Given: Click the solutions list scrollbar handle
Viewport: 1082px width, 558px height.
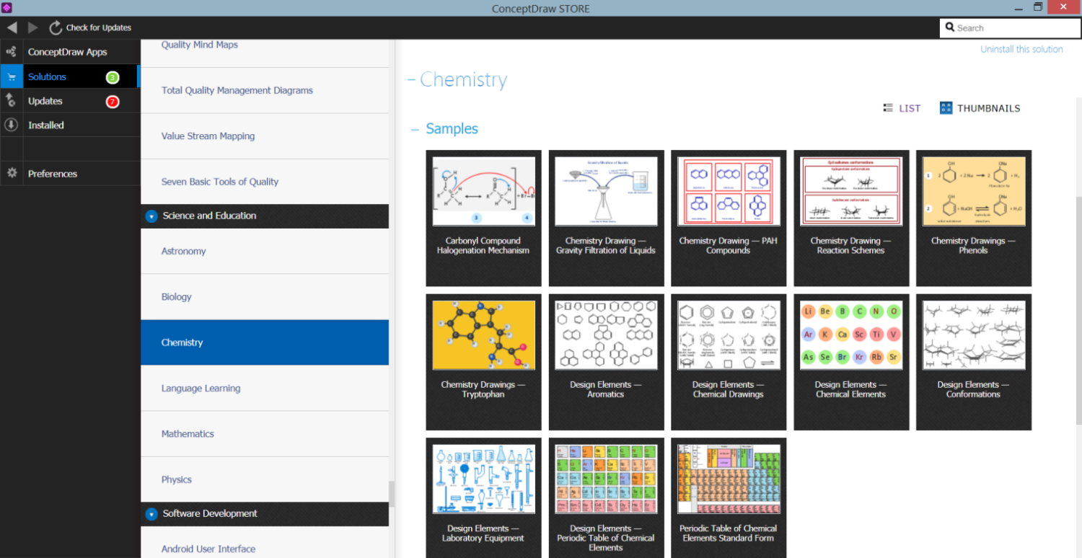Looking at the screenshot, I should pyautogui.click(x=392, y=494).
